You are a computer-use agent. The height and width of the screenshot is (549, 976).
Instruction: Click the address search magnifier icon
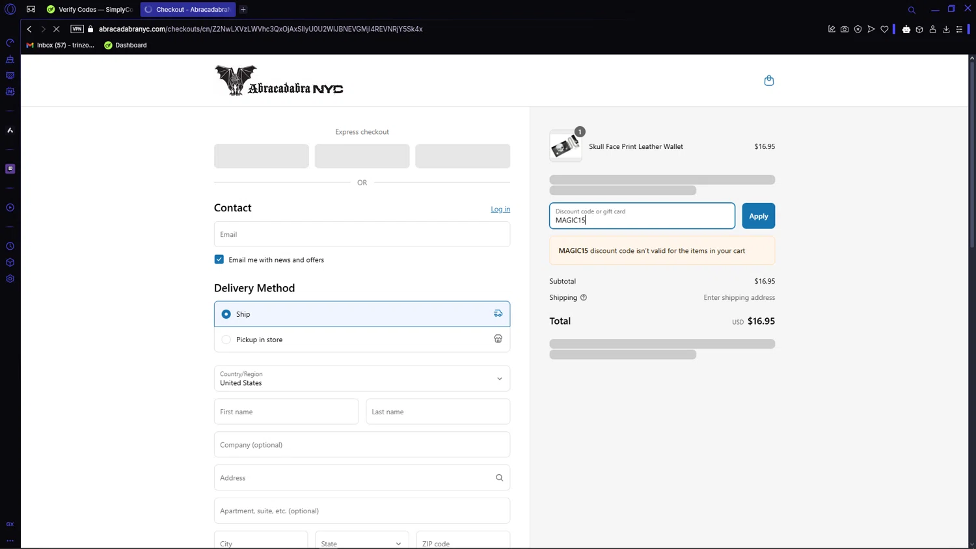[x=500, y=478]
